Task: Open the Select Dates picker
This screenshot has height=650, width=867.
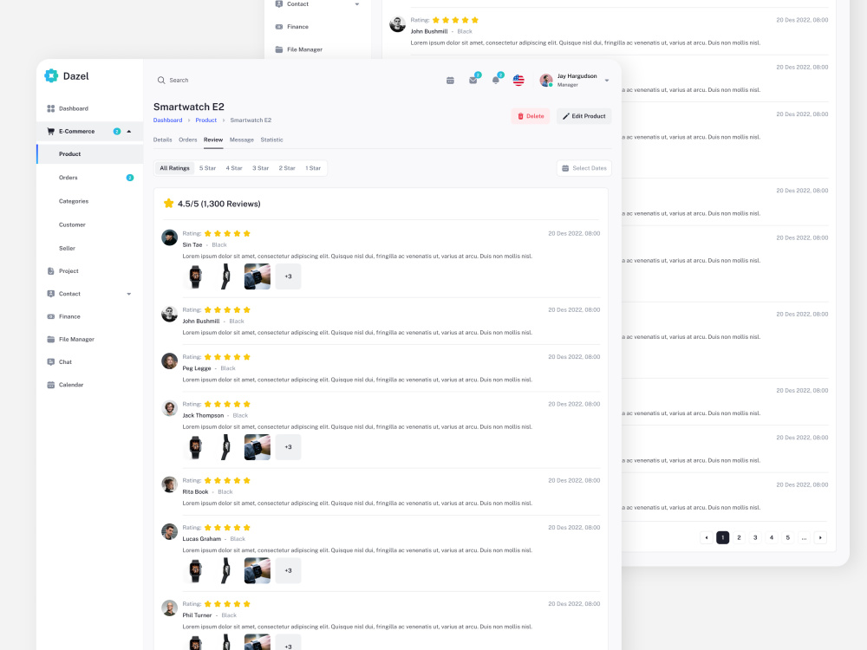Action: (x=583, y=168)
